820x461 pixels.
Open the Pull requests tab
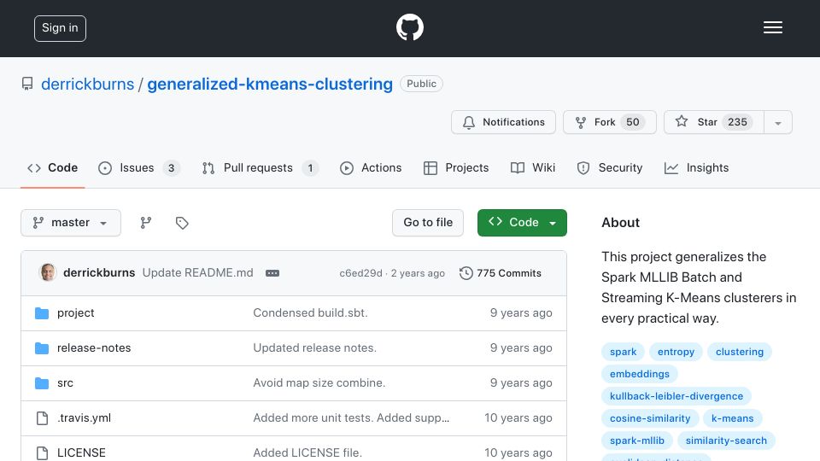(261, 168)
